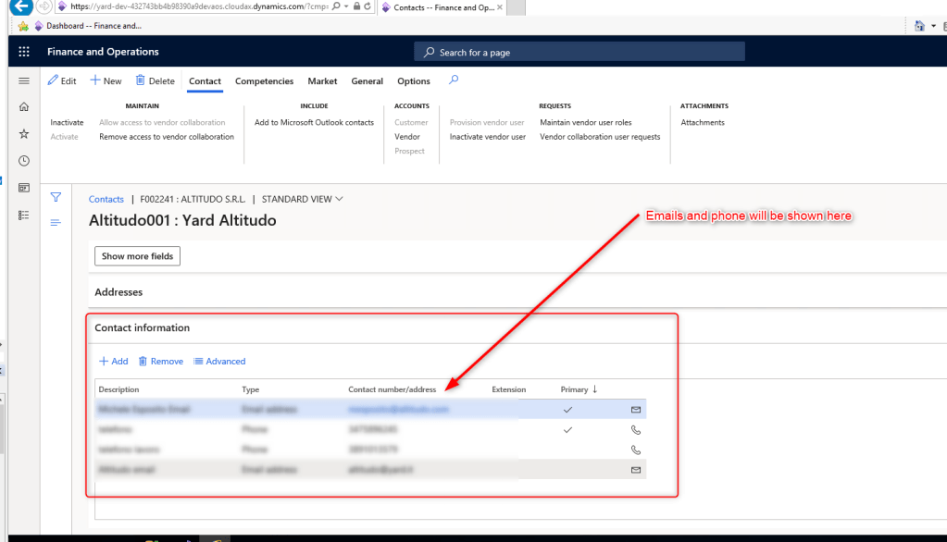Open Favorites star in sidebar
Image resolution: width=947 pixels, height=542 pixels.
24,134
